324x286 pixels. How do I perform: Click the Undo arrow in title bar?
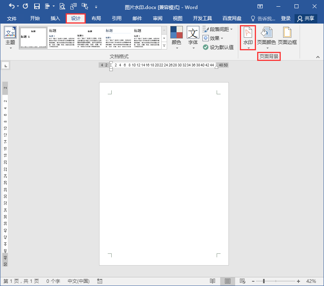click(11, 6)
